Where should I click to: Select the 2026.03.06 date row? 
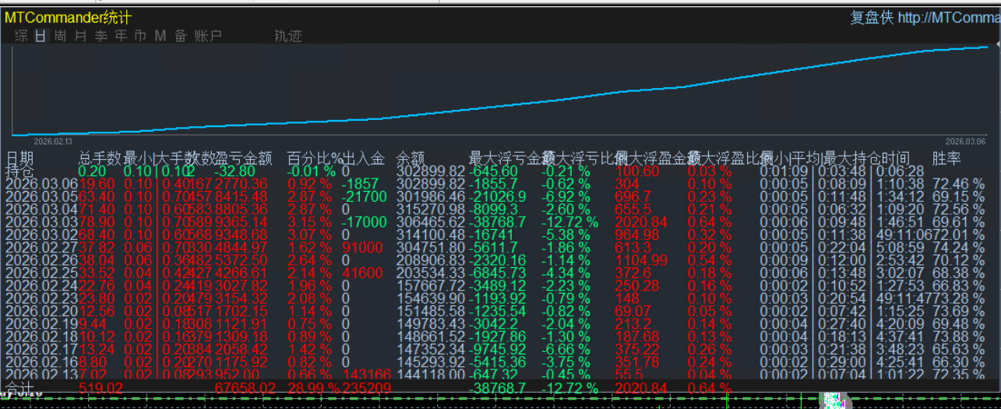[41, 183]
